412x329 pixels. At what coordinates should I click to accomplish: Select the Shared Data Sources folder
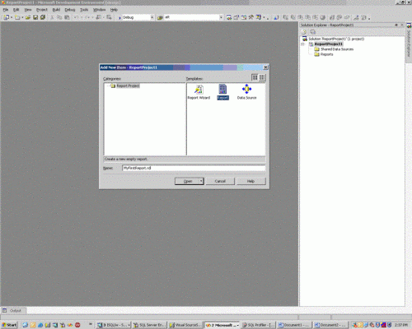[337, 49]
